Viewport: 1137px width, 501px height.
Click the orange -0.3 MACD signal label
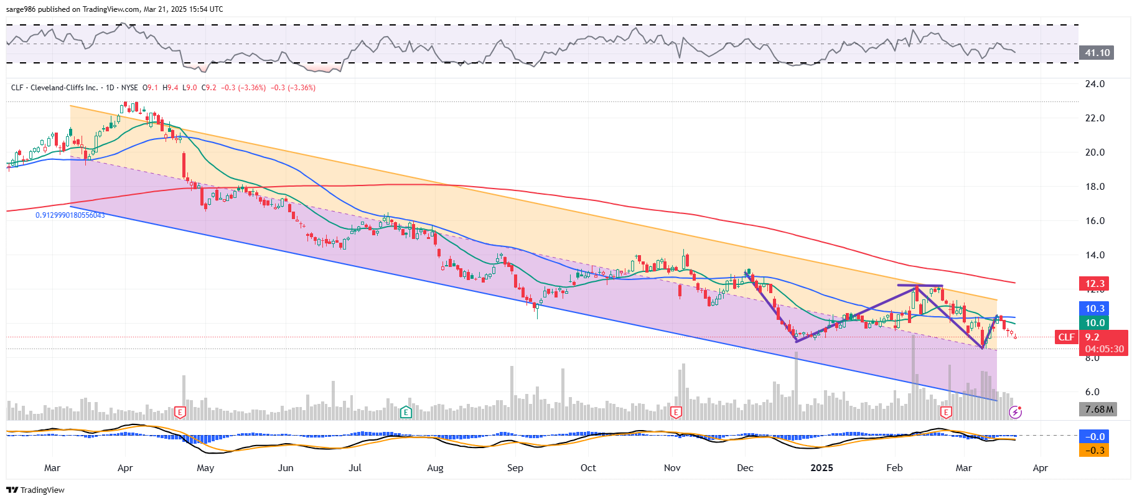coord(1095,451)
